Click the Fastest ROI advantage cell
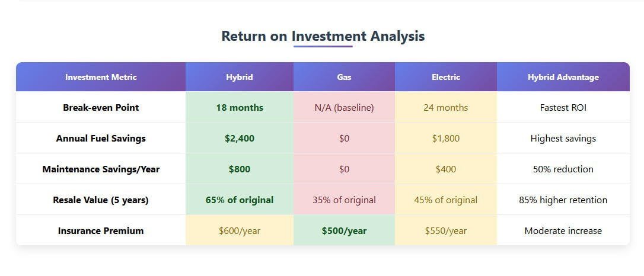The image size is (644, 276). (x=563, y=108)
